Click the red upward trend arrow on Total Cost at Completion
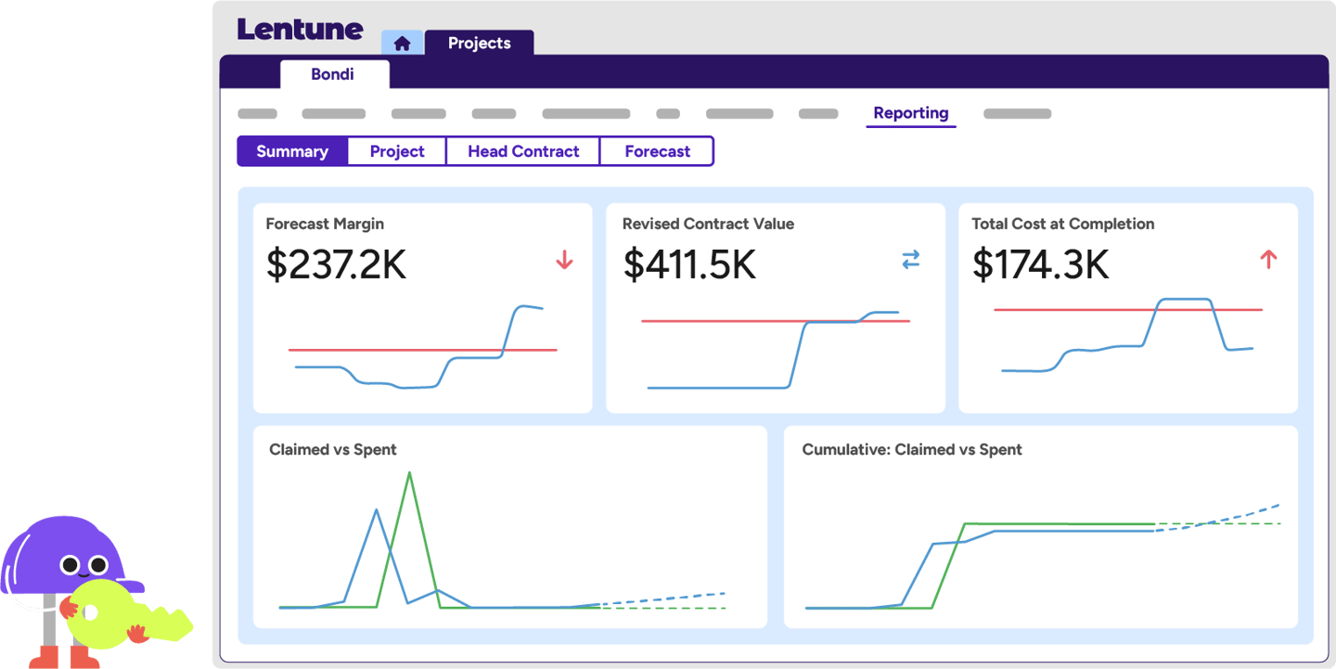The image size is (1336, 669). click(x=1268, y=261)
